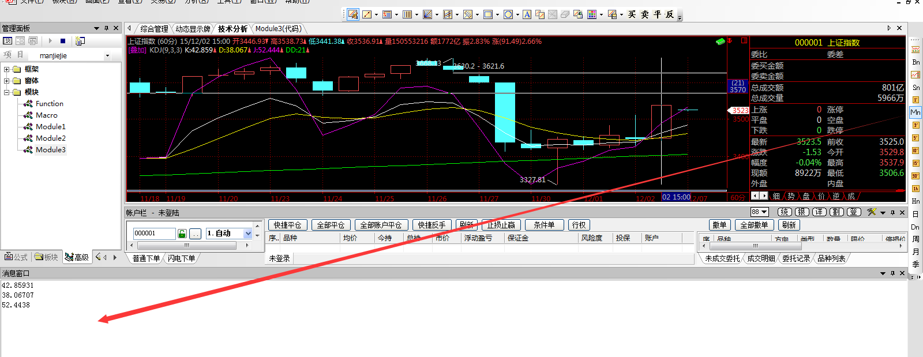
Task: Click the 快捷平仓 button
Action: pyautogui.click(x=287, y=225)
